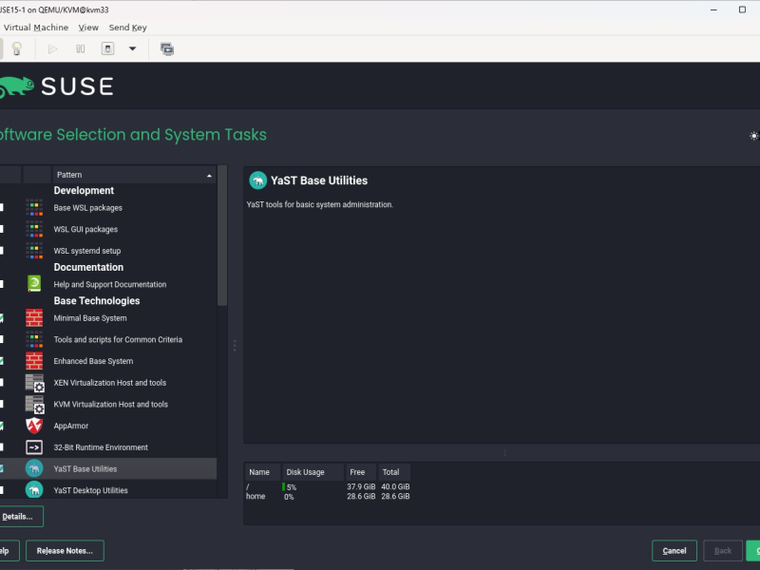The width and height of the screenshot is (760, 570).
Task: Open the Send Key menu
Action: [128, 28]
